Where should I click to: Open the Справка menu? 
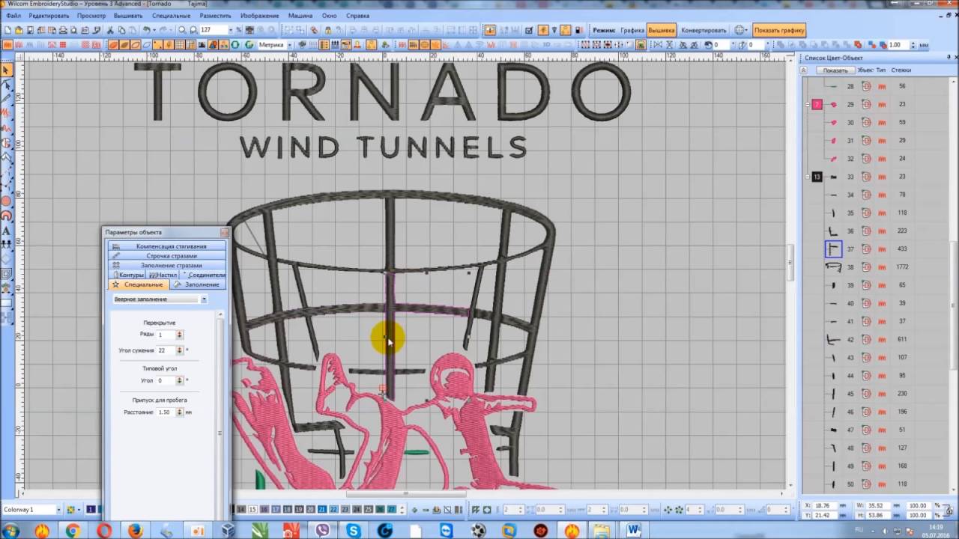[x=357, y=16]
